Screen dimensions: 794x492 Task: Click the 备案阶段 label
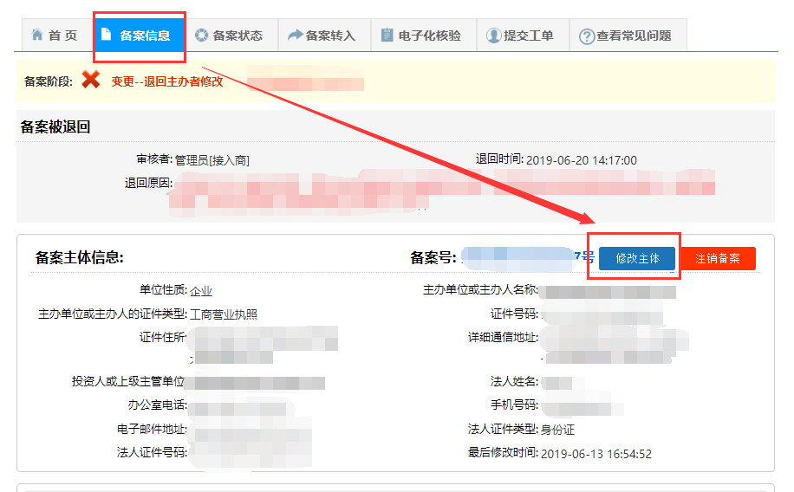(x=48, y=81)
